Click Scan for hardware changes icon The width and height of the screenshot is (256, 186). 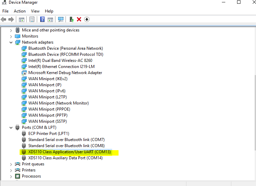tap(61, 20)
